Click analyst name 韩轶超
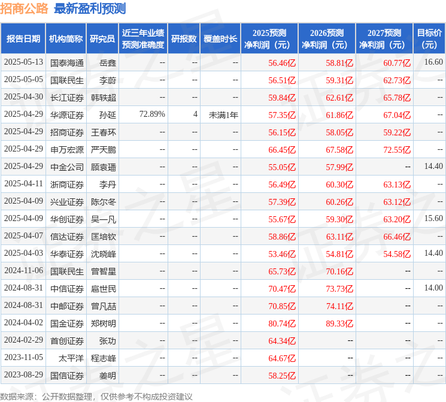Screen dimensions: 446x402 (104, 98)
